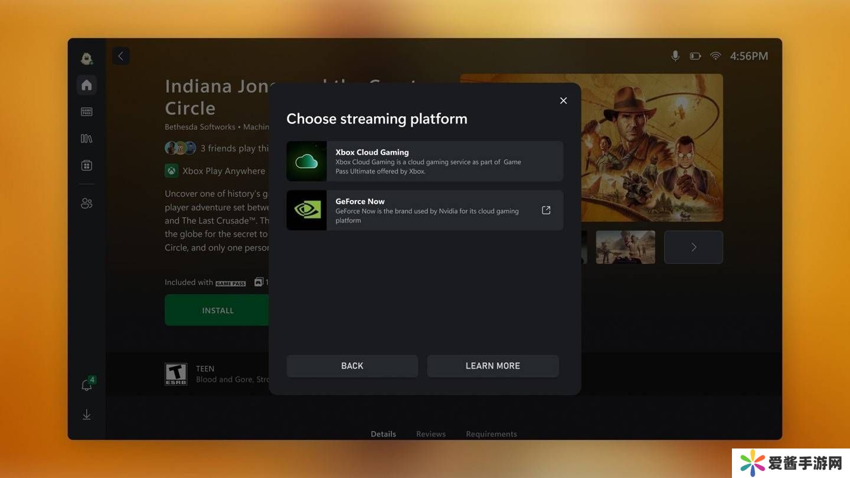
Task: Open Game Pass from the sidebar
Action: click(87, 112)
